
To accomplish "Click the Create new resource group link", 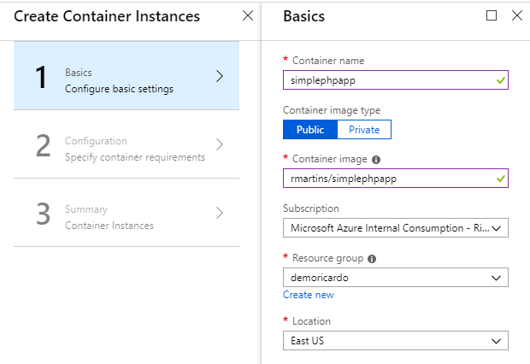I will coord(309,295).
